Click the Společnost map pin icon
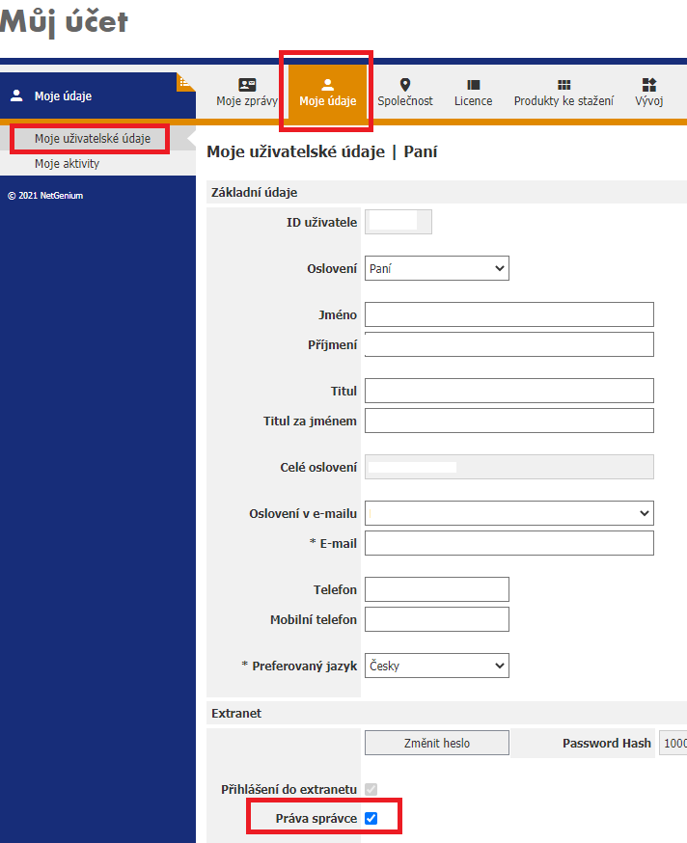This screenshot has height=843, width=687. tap(405, 85)
